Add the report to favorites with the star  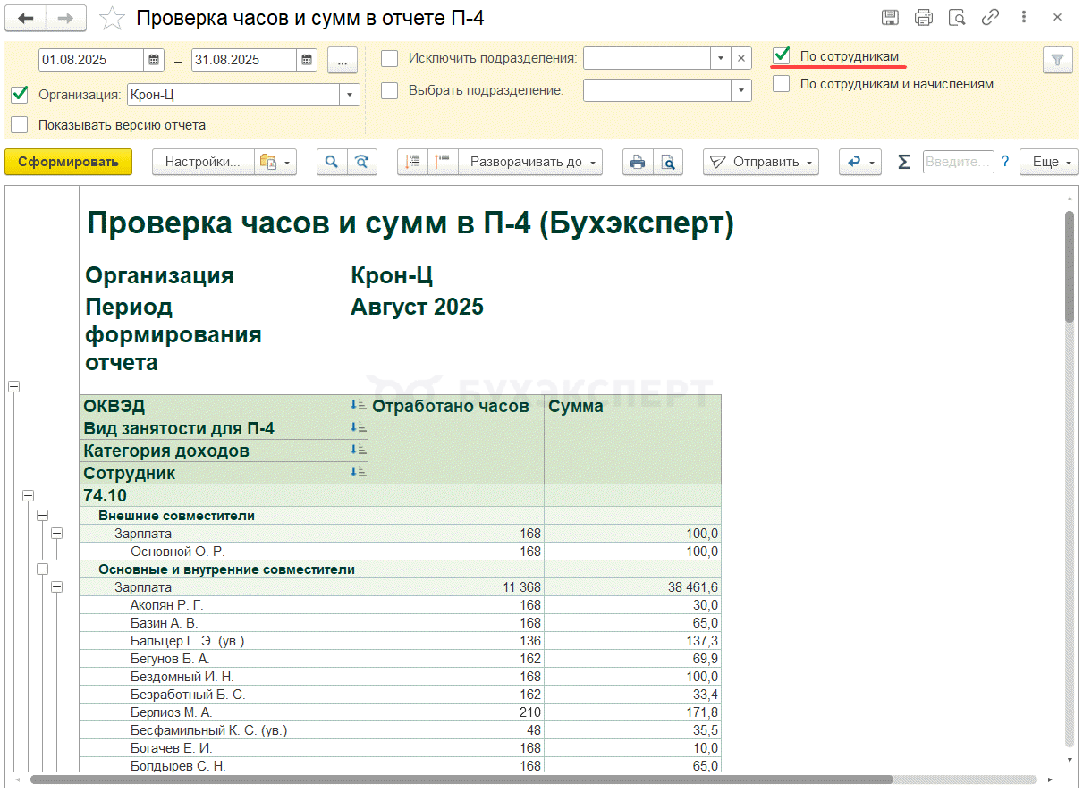click(112, 18)
